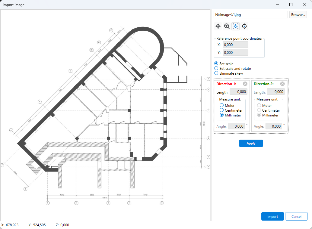Import the image with the Import button

click(x=272, y=216)
